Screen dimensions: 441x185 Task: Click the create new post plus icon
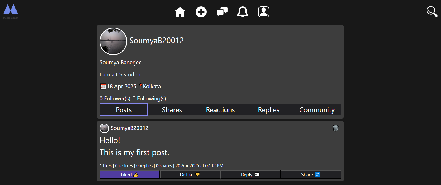coord(201,12)
